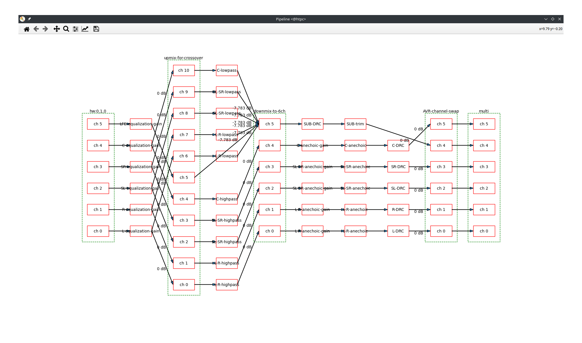
Task: Click the SL-DRC node
Action: click(398, 188)
